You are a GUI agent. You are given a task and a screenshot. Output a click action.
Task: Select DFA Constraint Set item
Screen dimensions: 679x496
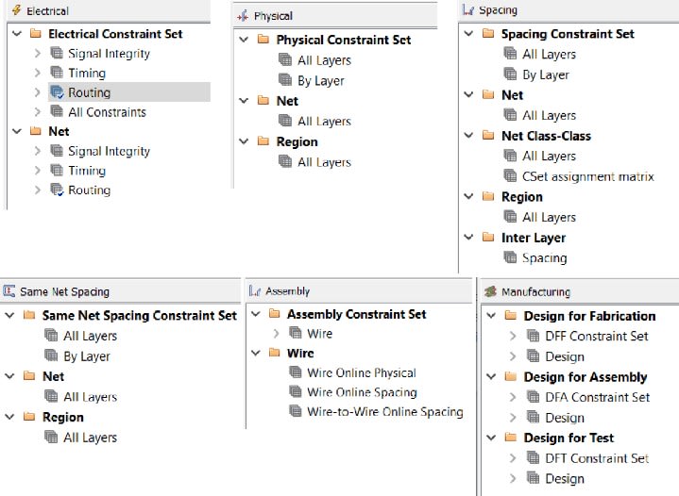(x=597, y=398)
